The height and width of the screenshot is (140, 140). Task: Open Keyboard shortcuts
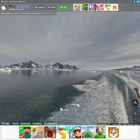[x=104, y=124]
